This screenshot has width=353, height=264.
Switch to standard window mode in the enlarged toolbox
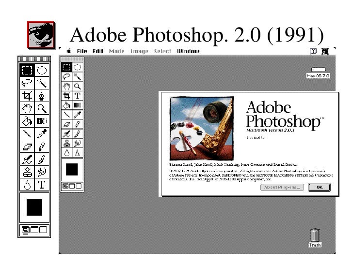(25, 230)
